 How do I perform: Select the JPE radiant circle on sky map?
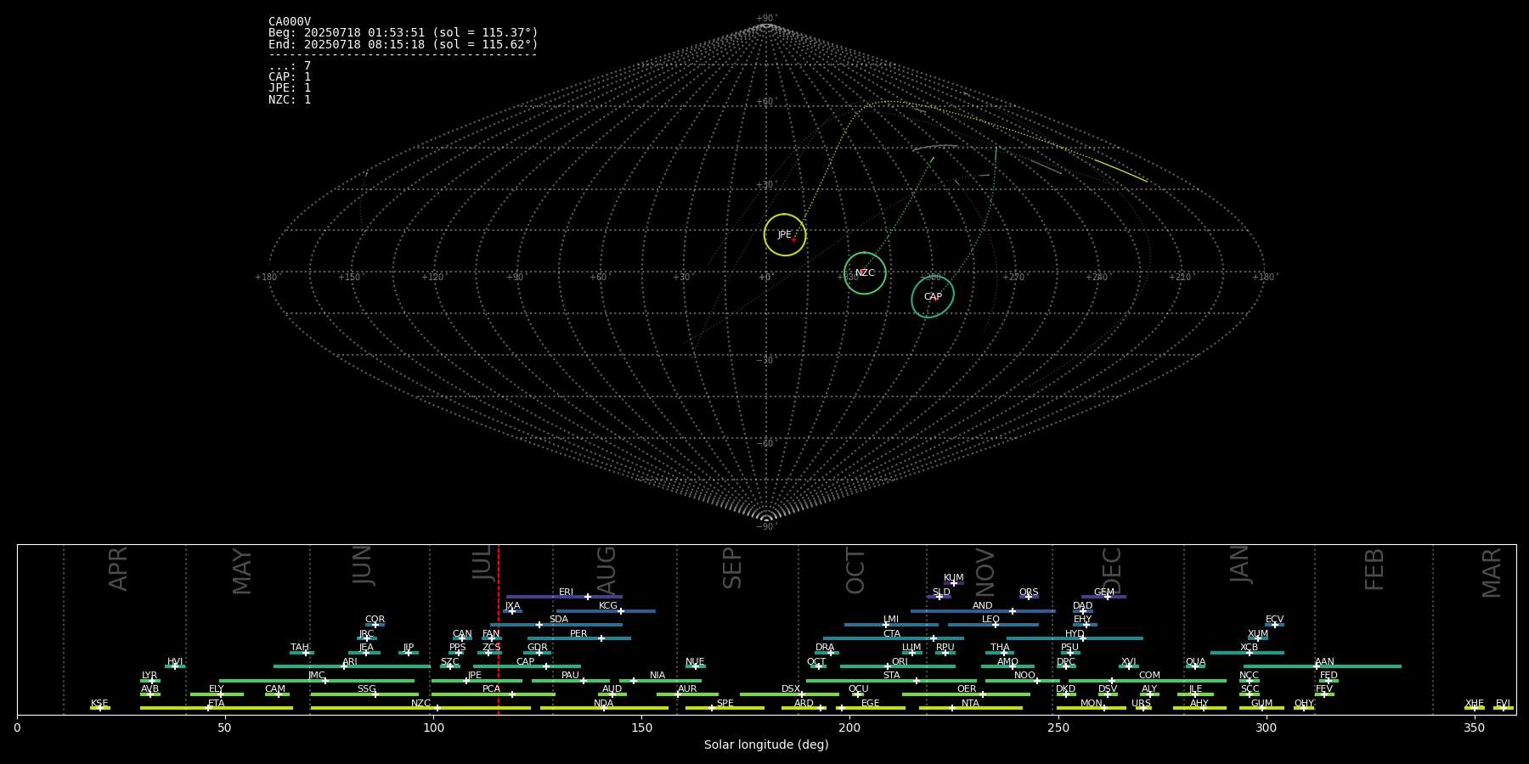coord(785,235)
